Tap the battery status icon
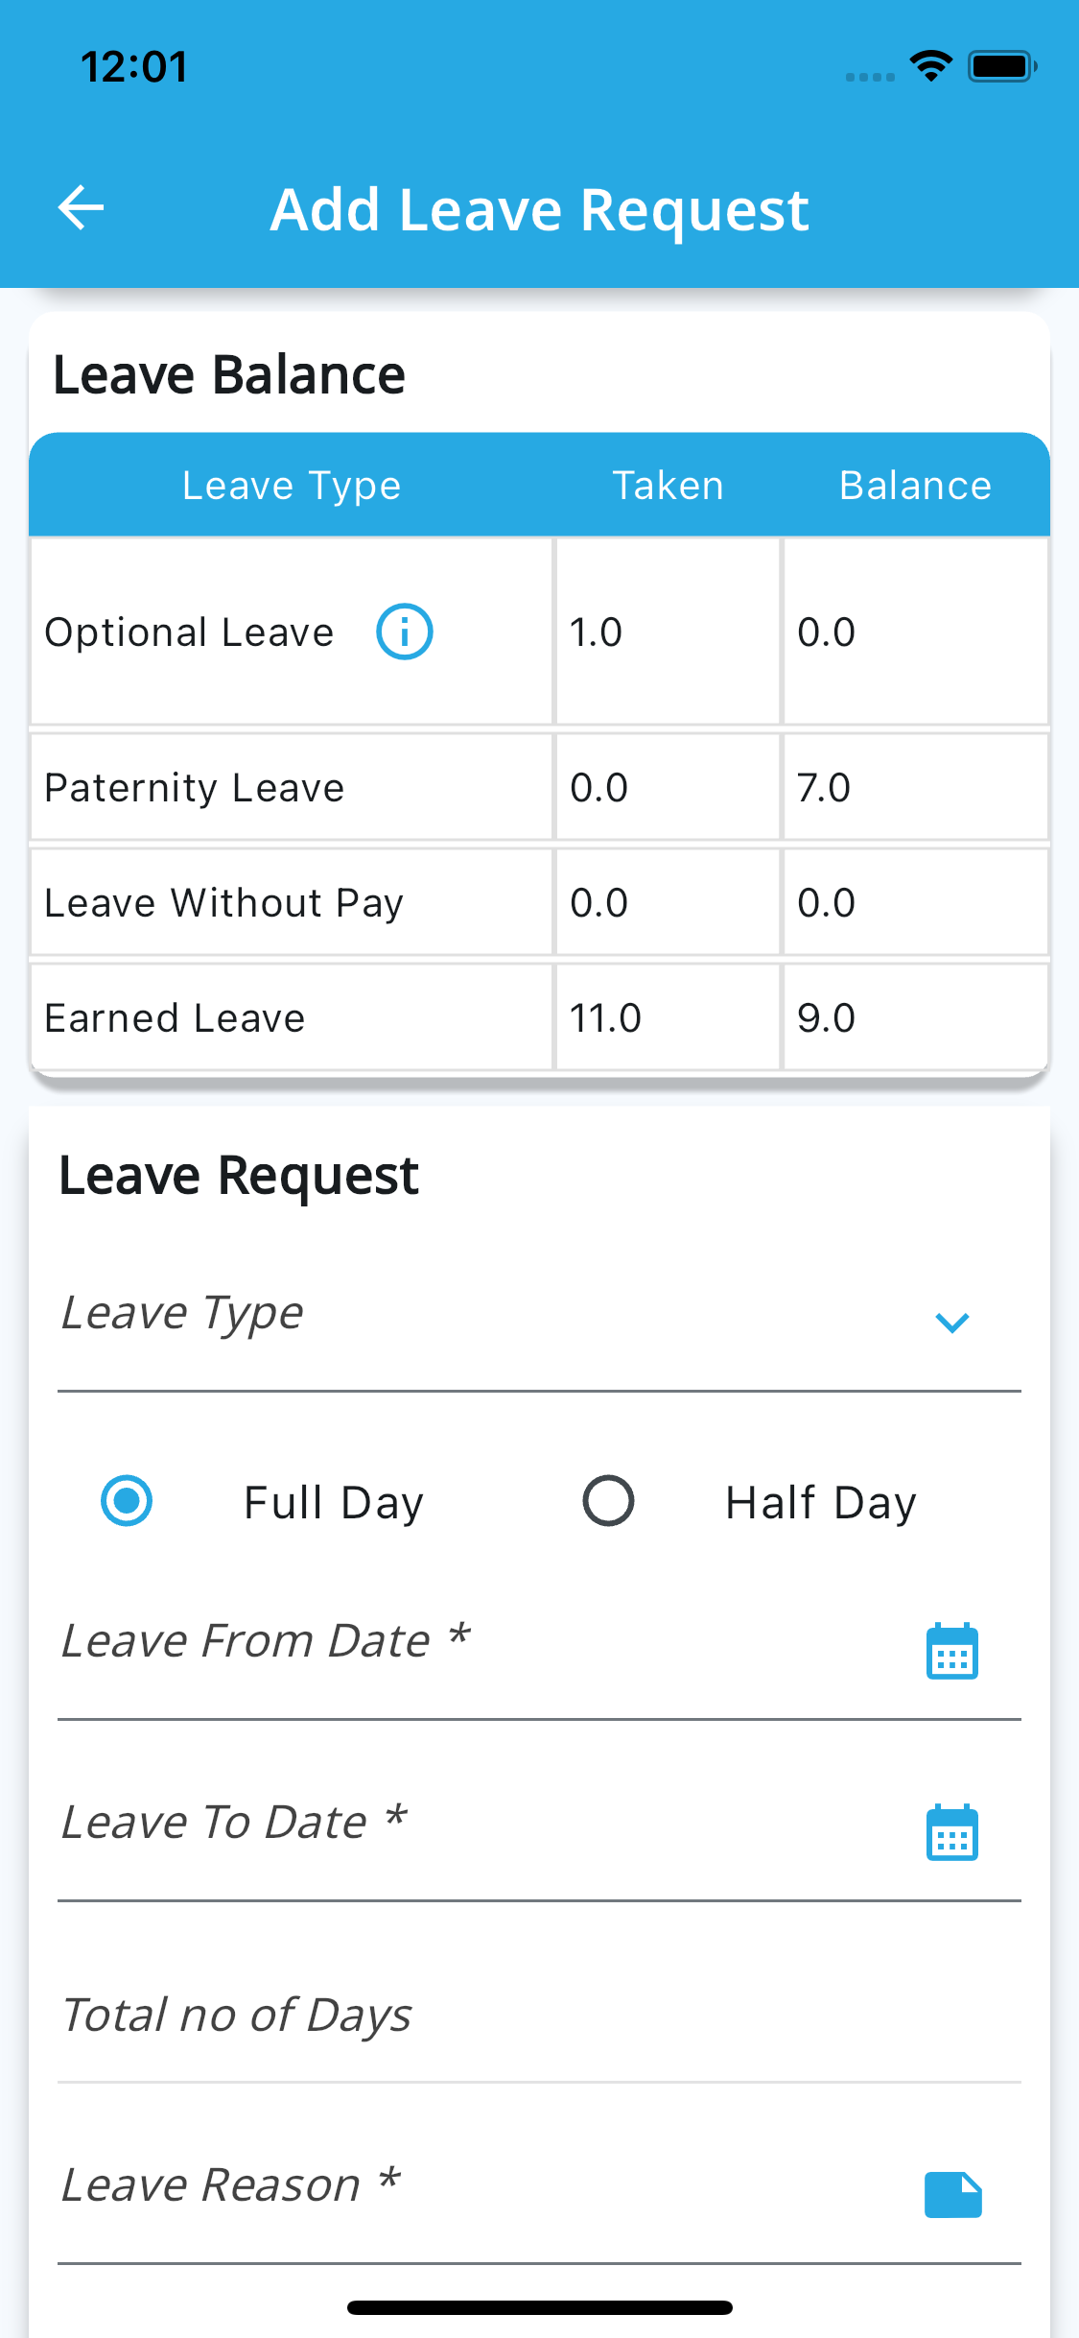 1001,66
